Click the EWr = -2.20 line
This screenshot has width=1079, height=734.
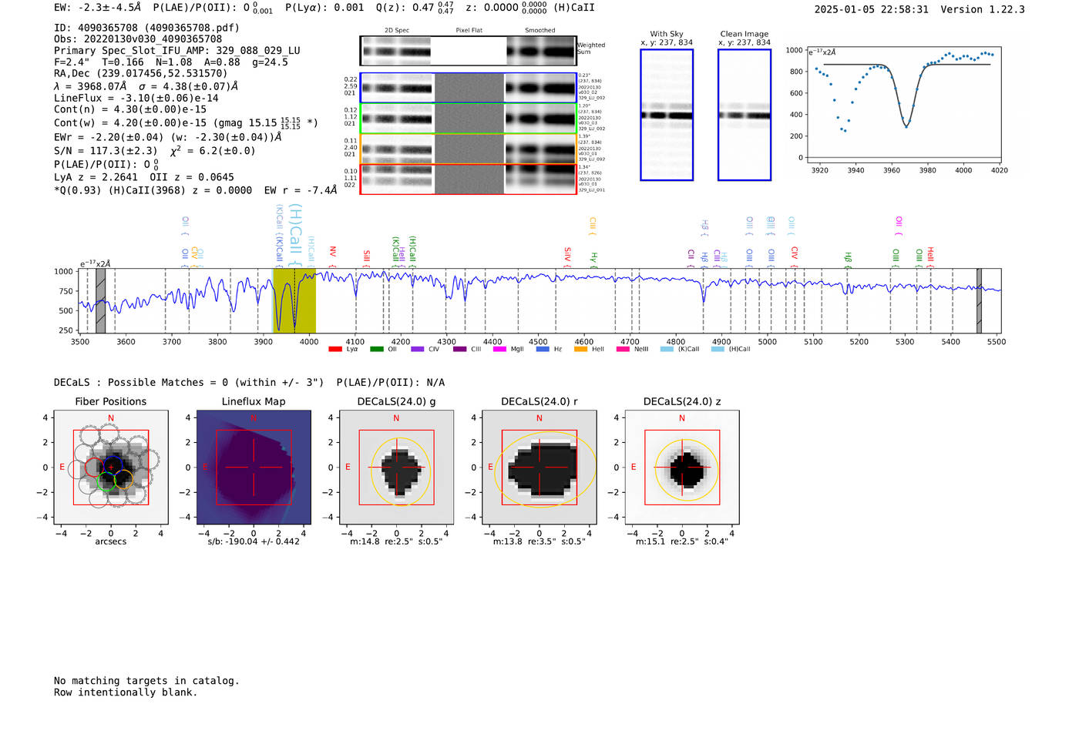168,137
